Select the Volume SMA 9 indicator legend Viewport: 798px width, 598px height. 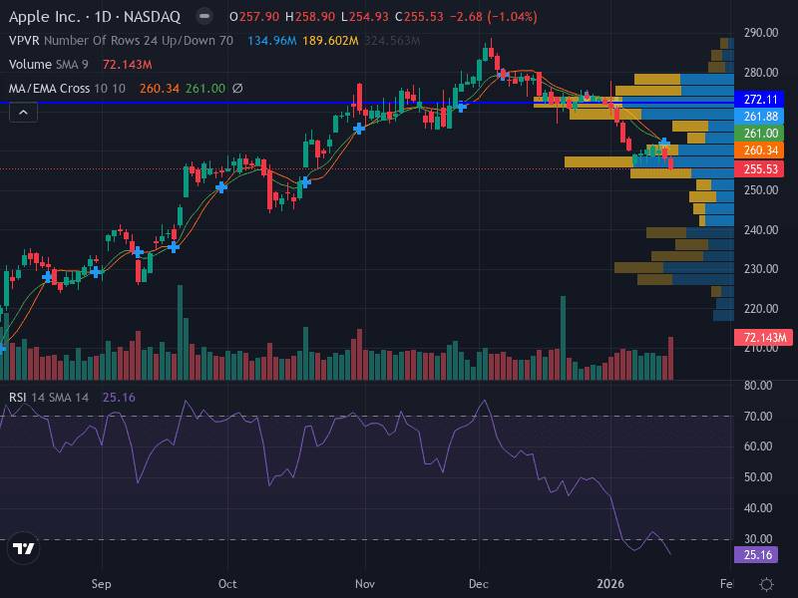pos(49,65)
